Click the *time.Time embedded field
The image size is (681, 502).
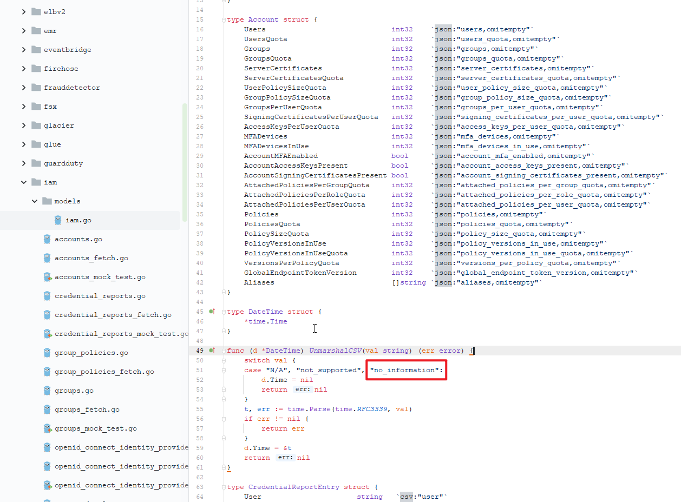point(266,321)
